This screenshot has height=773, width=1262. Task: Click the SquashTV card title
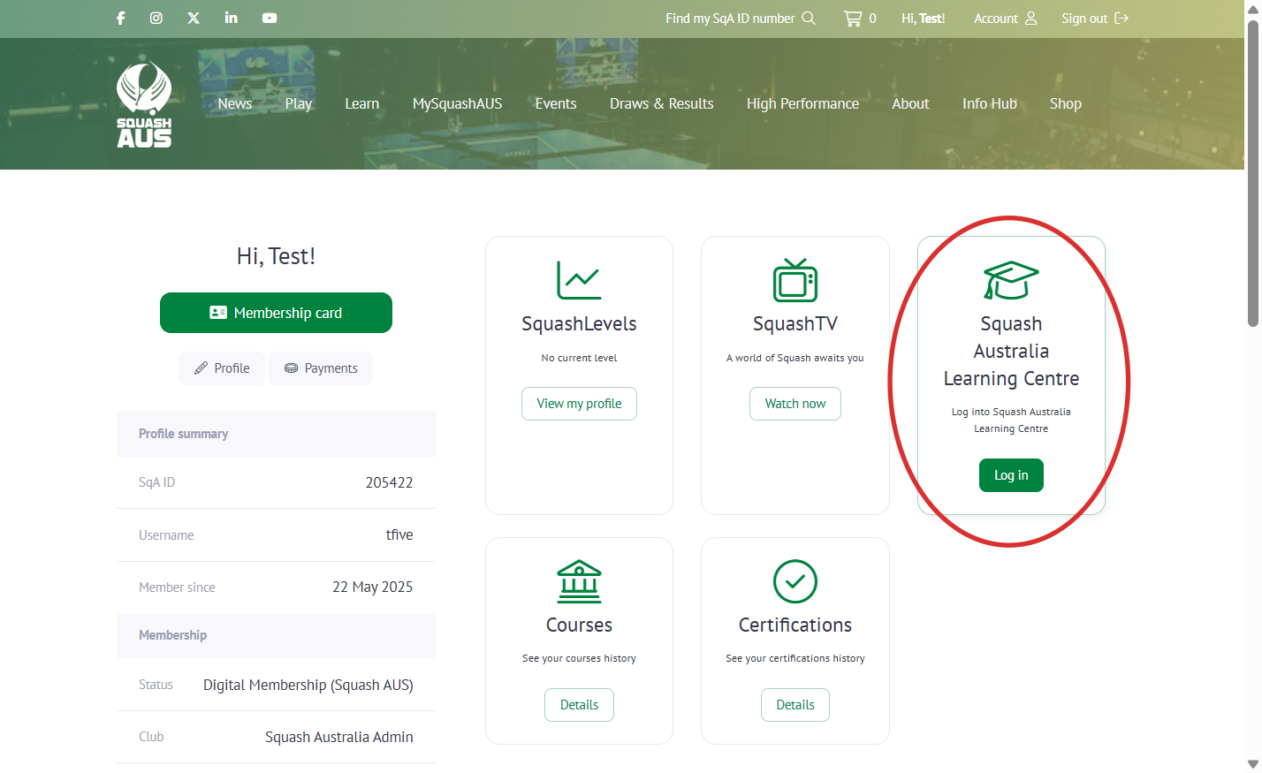(x=795, y=324)
